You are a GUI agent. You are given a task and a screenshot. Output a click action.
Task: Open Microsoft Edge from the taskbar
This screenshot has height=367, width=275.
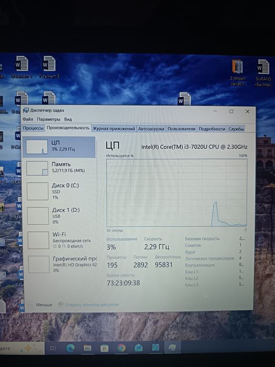(x=70, y=348)
